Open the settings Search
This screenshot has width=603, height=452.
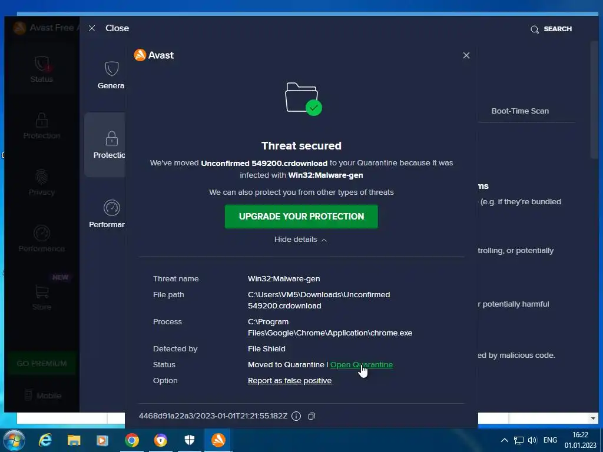click(551, 29)
